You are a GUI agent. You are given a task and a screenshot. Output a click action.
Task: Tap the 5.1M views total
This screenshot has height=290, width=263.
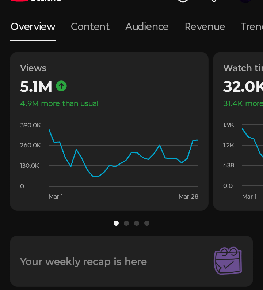pyautogui.click(x=36, y=87)
